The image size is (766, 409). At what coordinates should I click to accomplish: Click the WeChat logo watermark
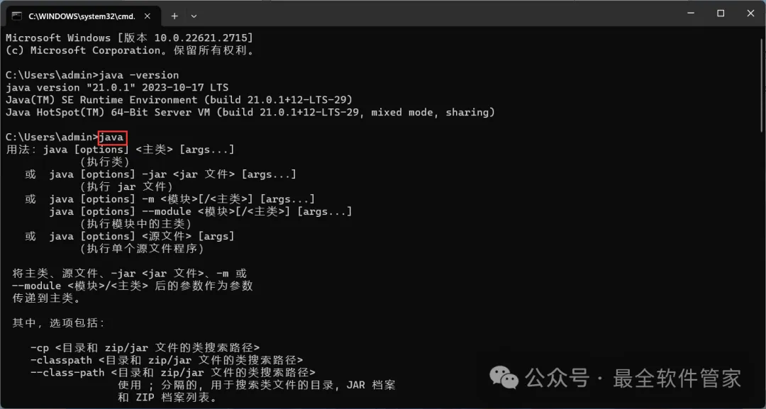(x=504, y=378)
